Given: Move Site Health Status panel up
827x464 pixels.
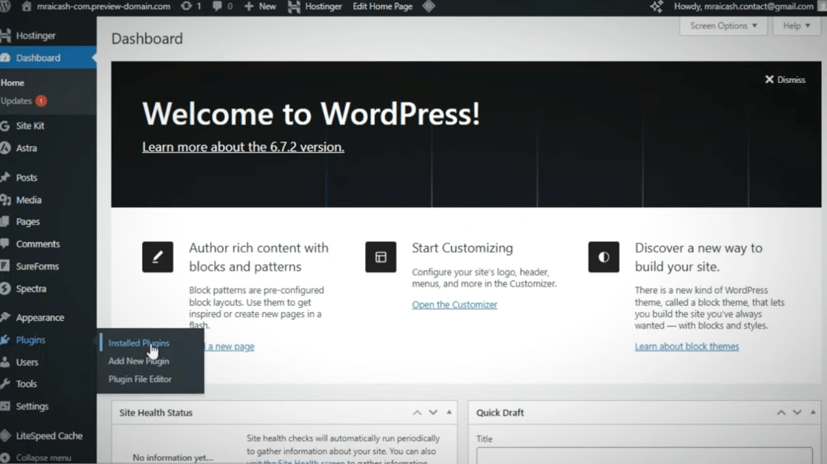Looking at the screenshot, I should click(417, 412).
